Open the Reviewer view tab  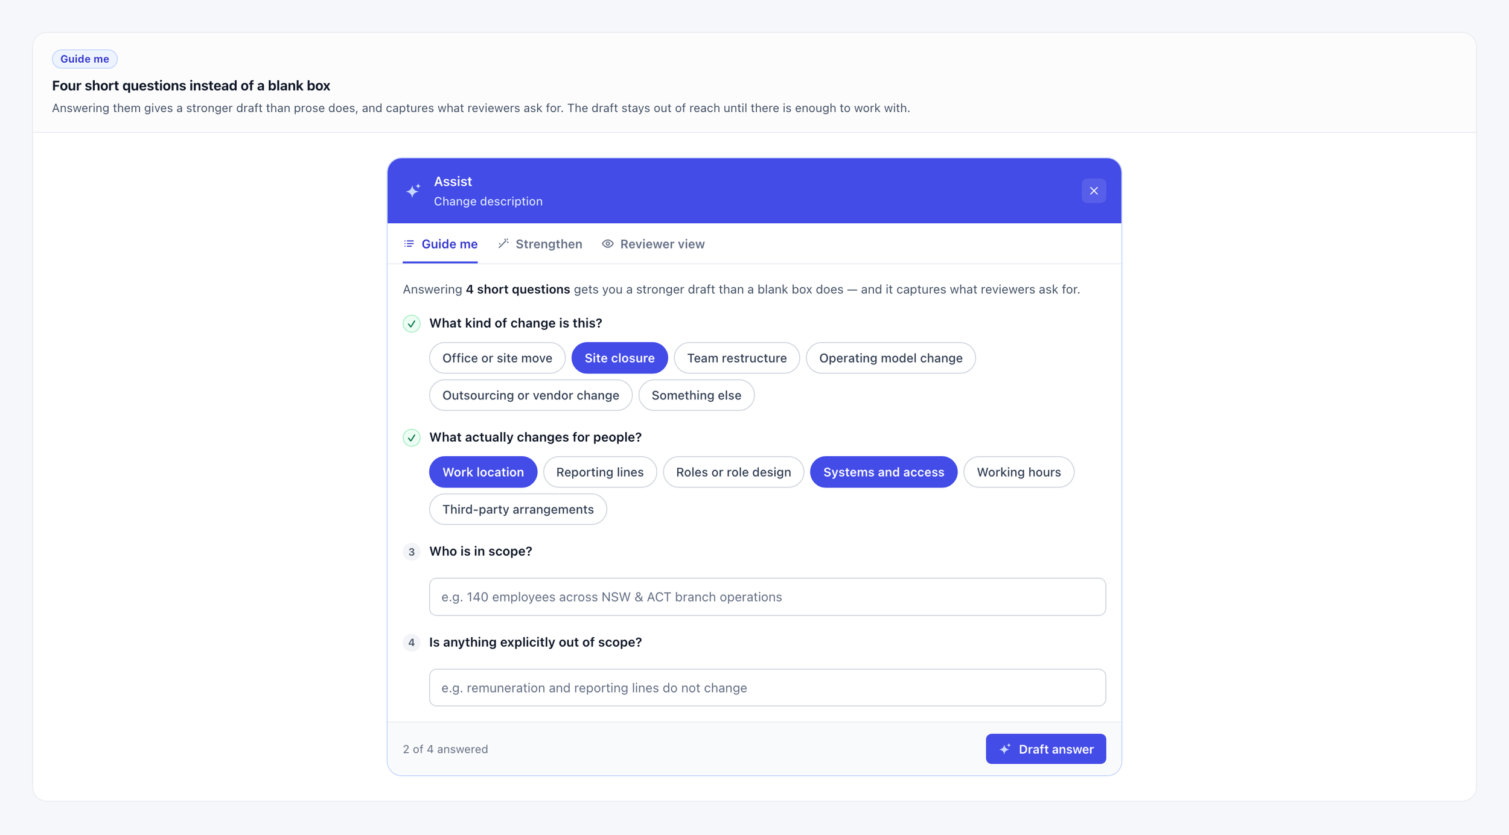653,244
